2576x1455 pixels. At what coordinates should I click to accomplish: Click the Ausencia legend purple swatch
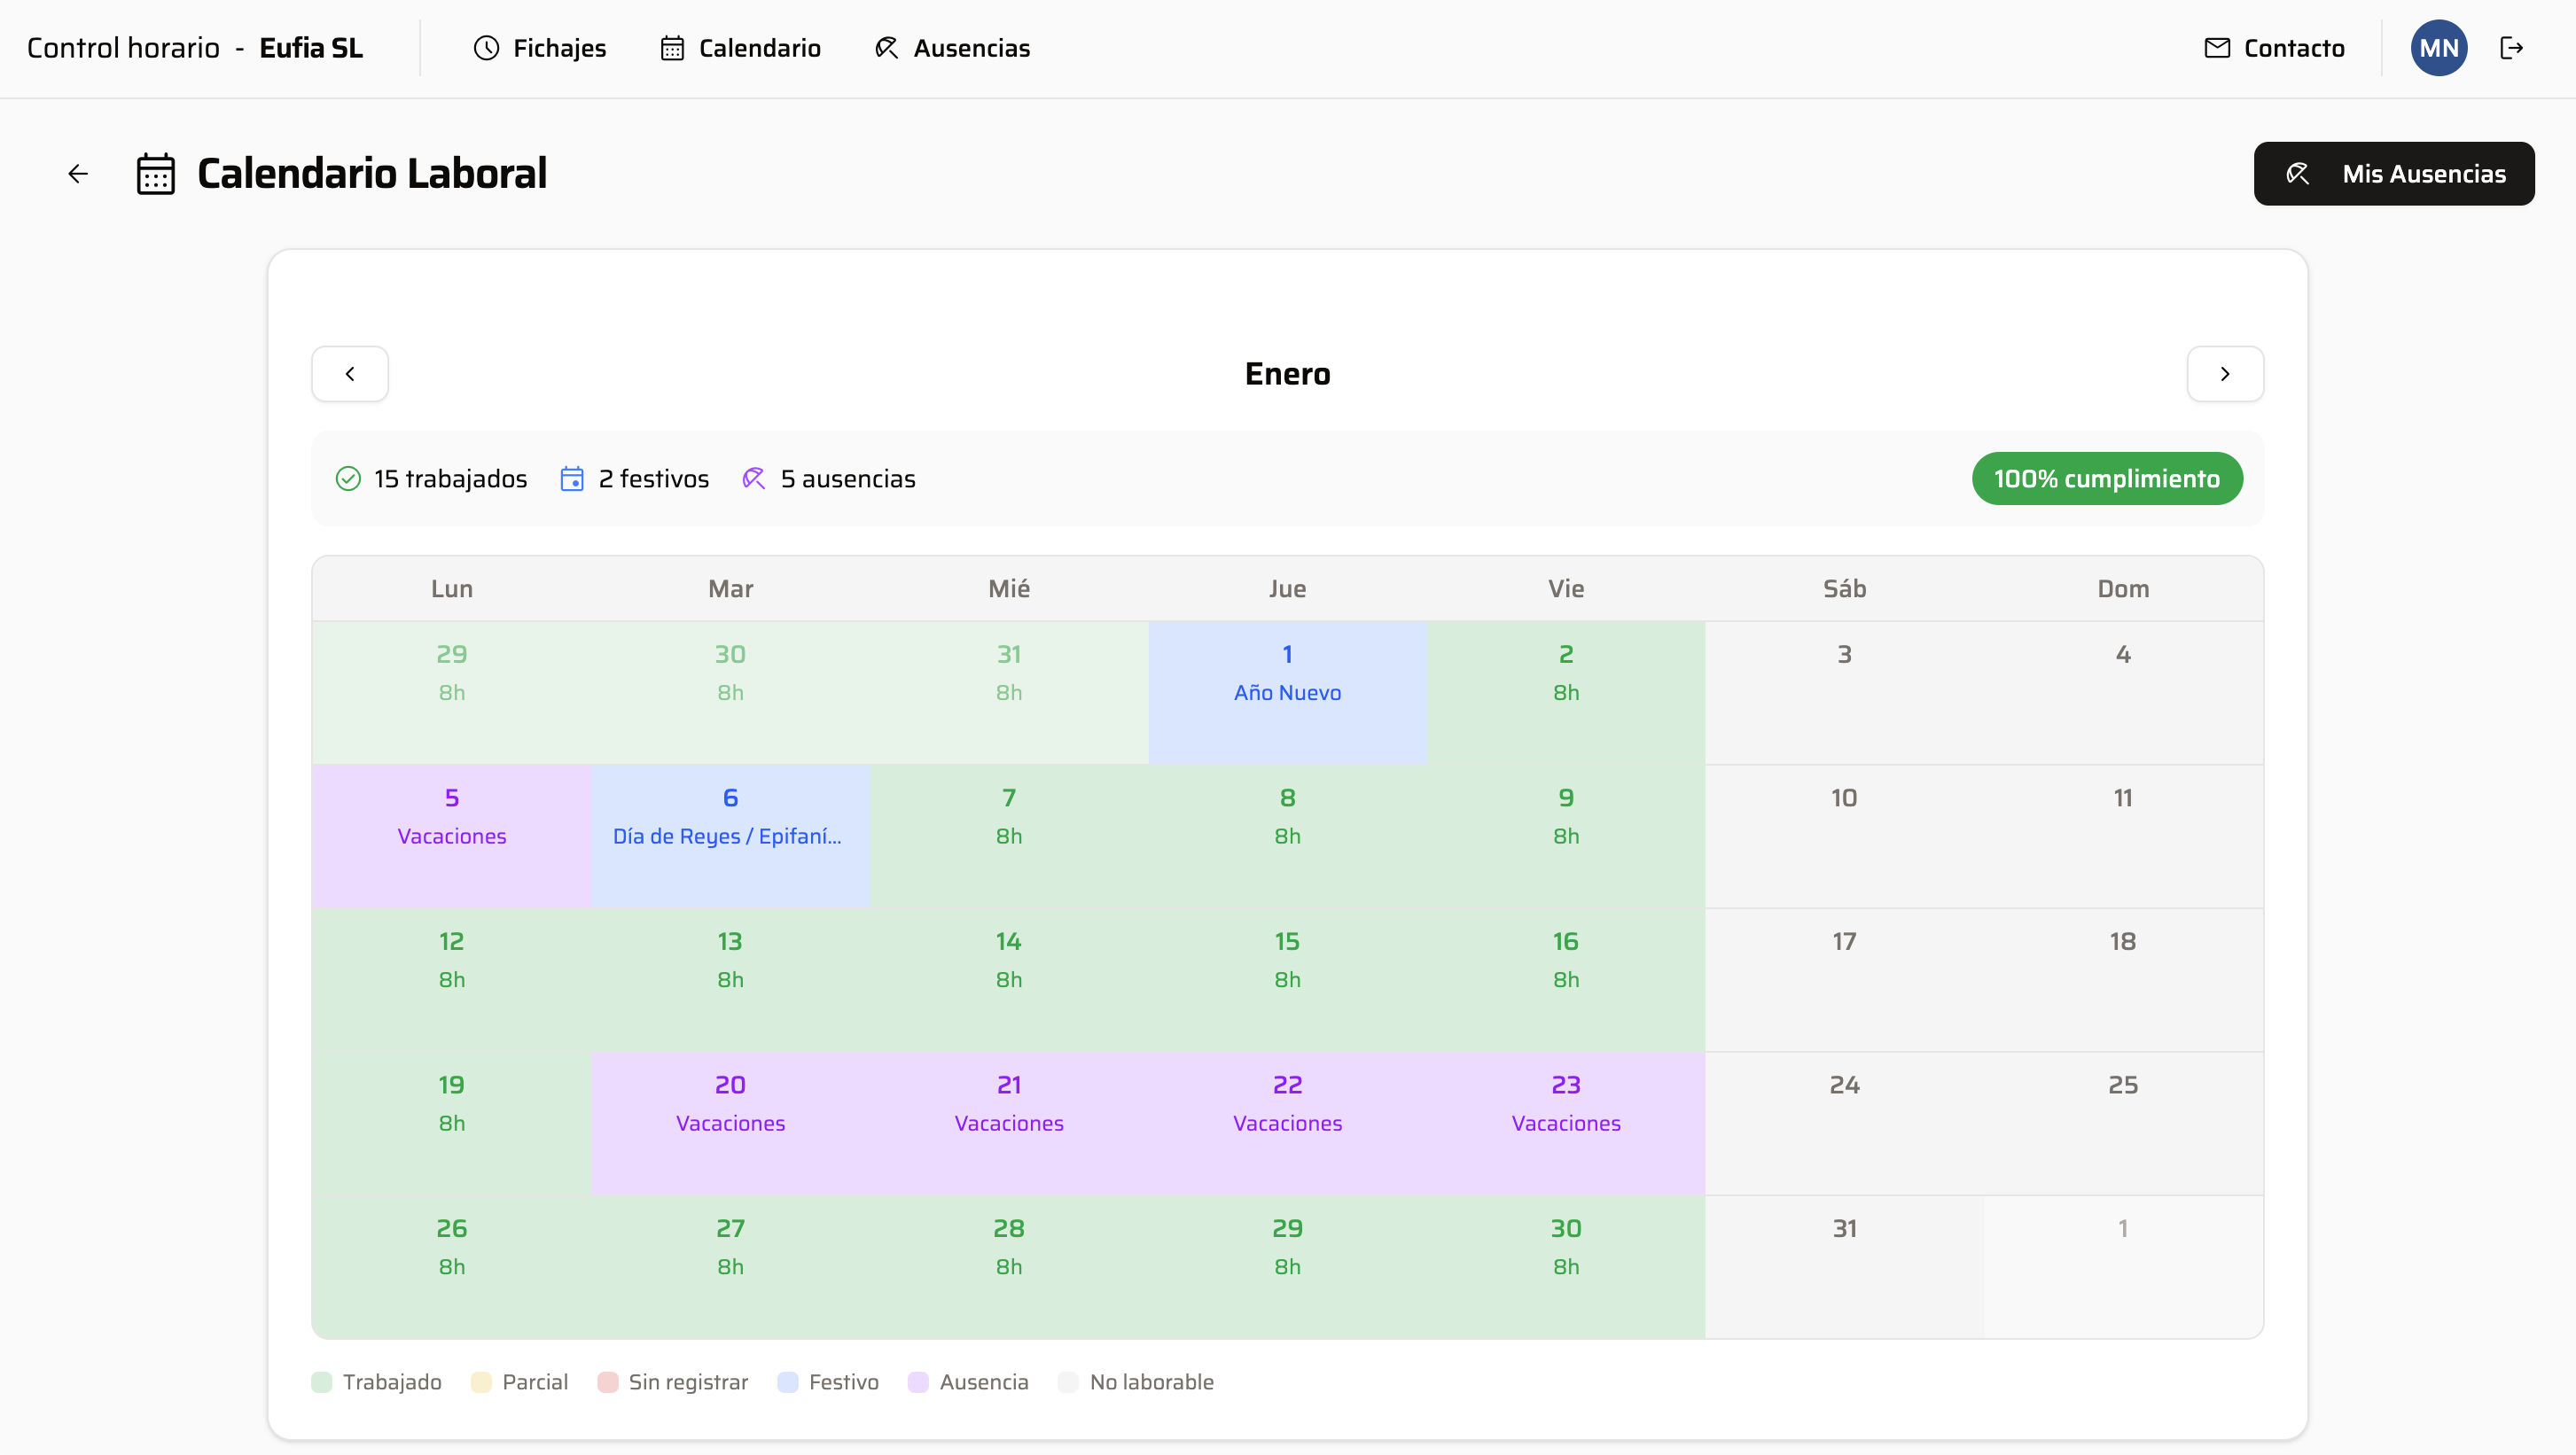coord(918,1382)
